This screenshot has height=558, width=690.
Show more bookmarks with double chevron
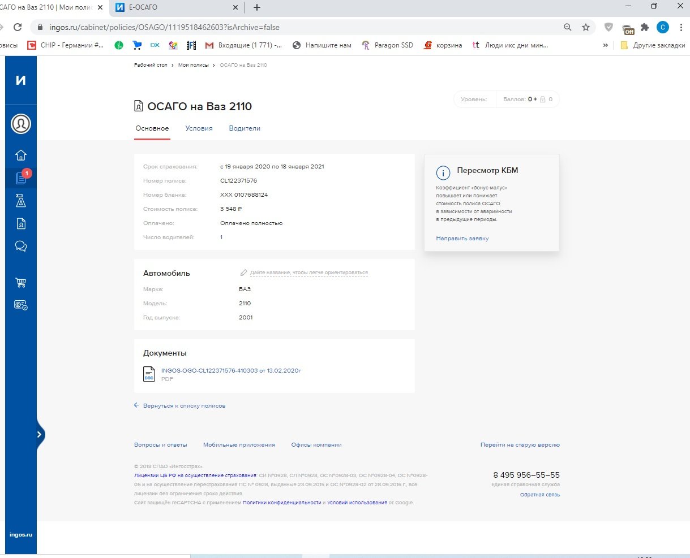pyautogui.click(x=606, y=45)
